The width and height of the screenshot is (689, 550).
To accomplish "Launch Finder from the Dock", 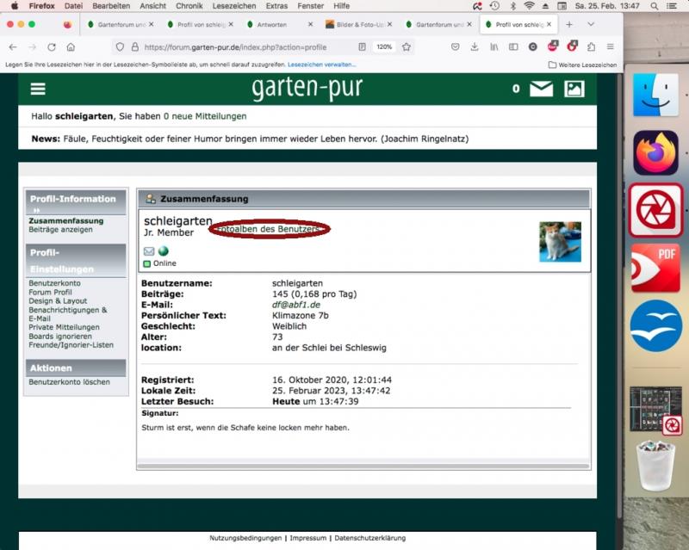I will [655, 96].
